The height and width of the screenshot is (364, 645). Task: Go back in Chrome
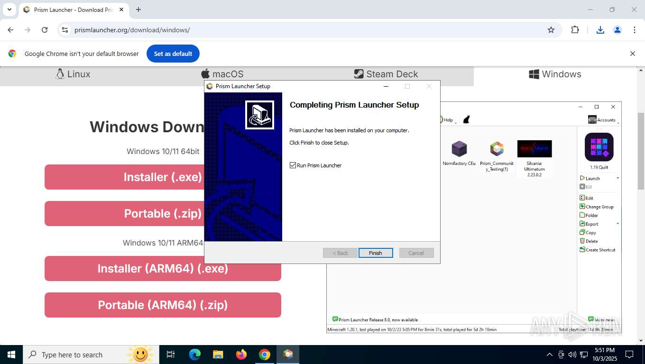point(10,30)
